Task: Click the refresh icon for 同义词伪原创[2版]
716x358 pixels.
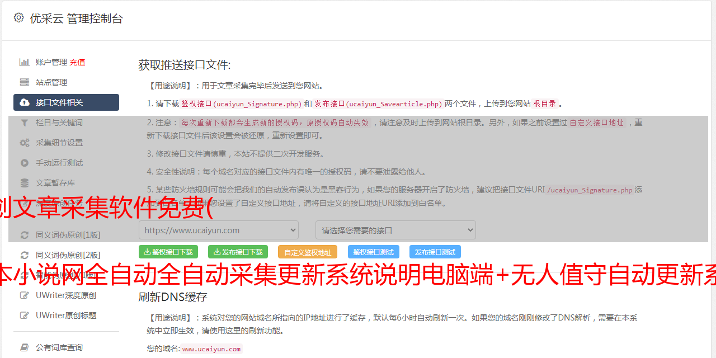Action: (x=25, y=255)
